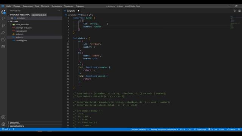Open Explorer panel more actions (three dots)

pyautogui.click(x=59, y=11)
